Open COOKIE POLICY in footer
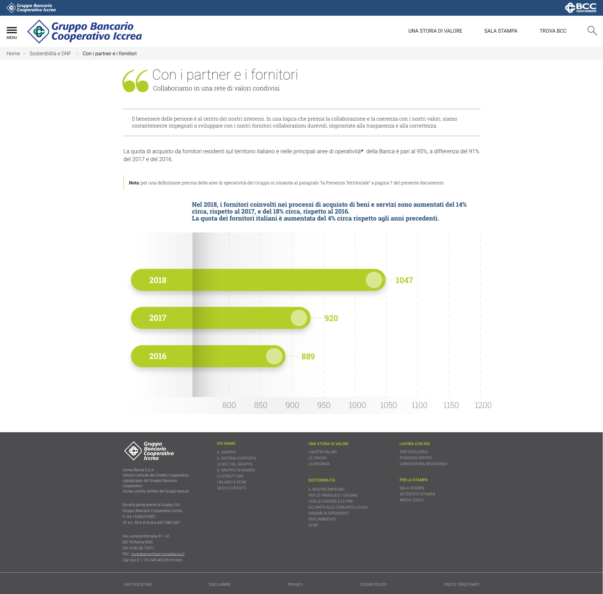 pyautogui.click(x=373, y=585)
